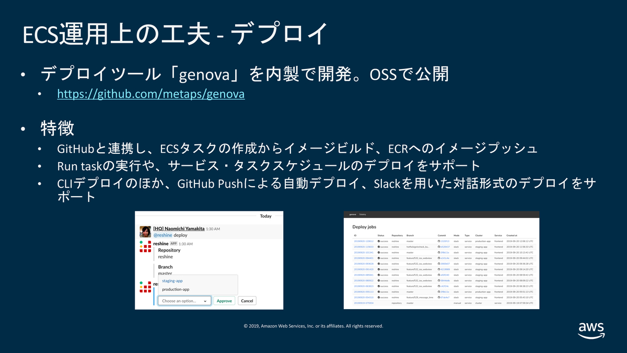Click branch feature/529_message_time cell
The image size is (627, 353).
coord(420,298)
